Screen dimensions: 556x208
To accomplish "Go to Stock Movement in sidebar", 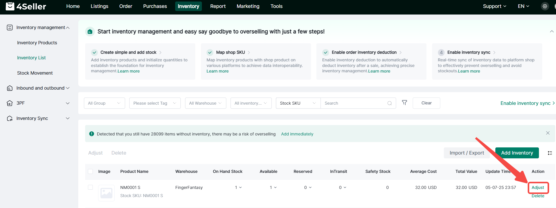I will 35,73.
